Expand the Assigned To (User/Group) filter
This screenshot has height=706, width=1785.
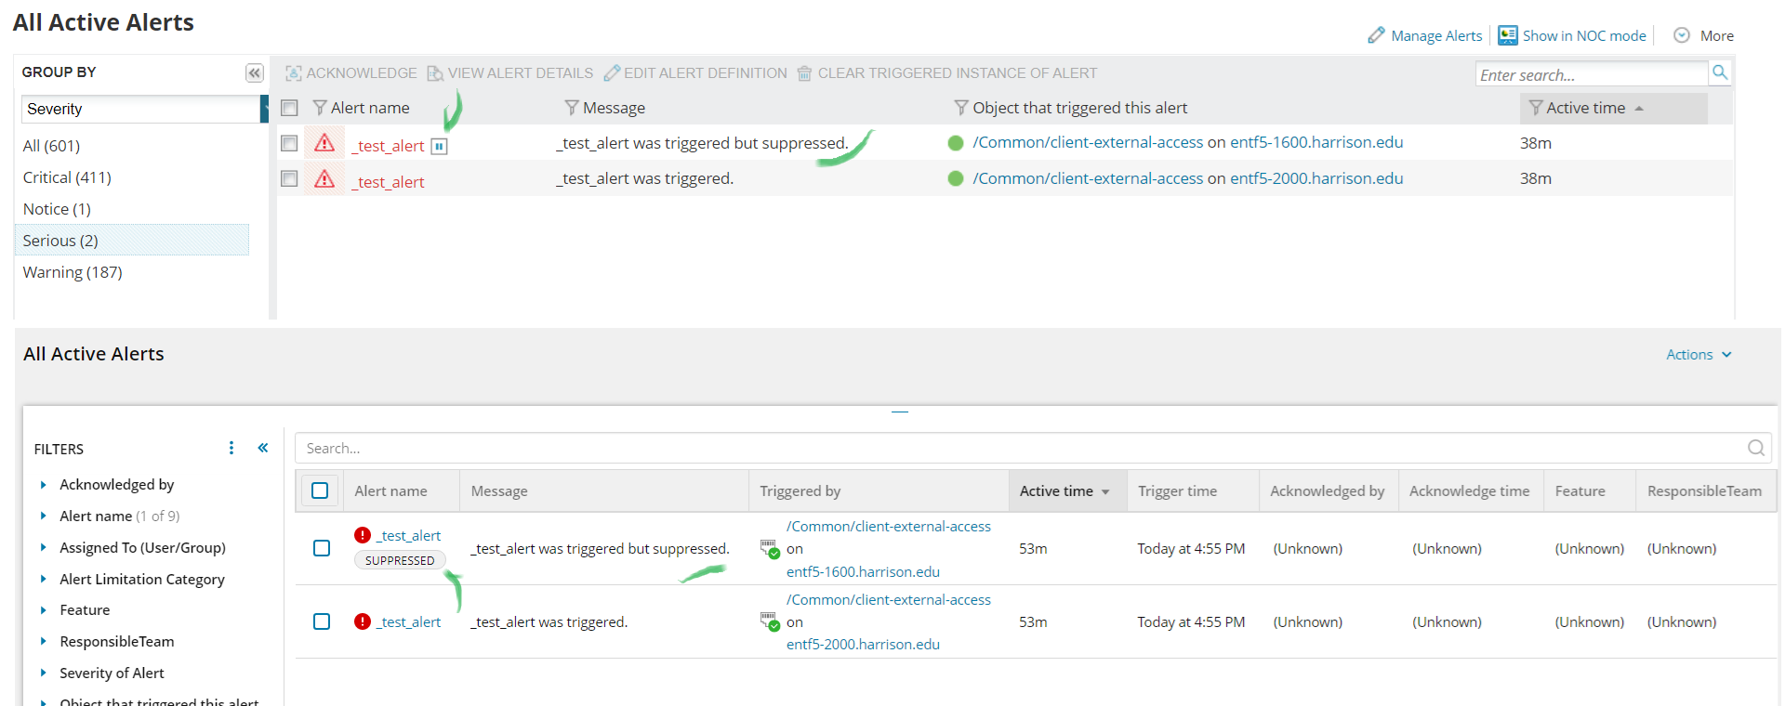click(43, 547)
